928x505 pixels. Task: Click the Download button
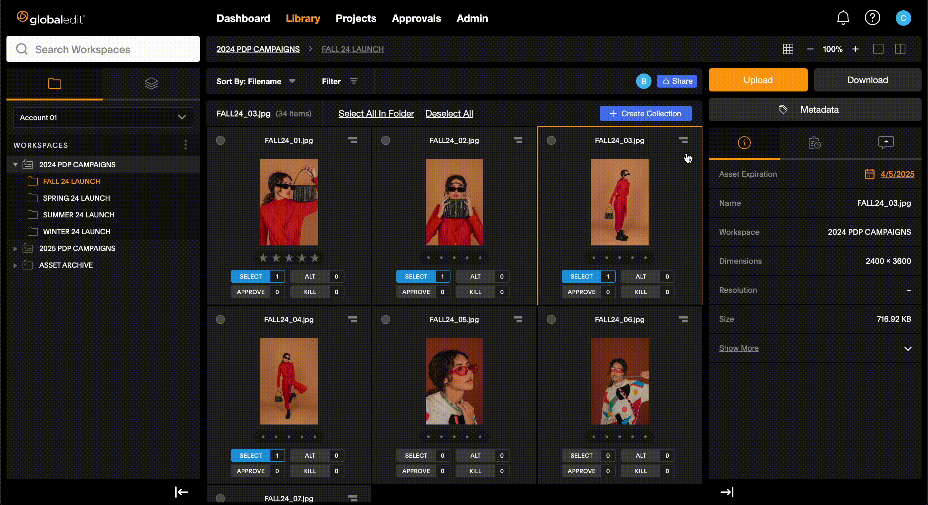point(867,80)
